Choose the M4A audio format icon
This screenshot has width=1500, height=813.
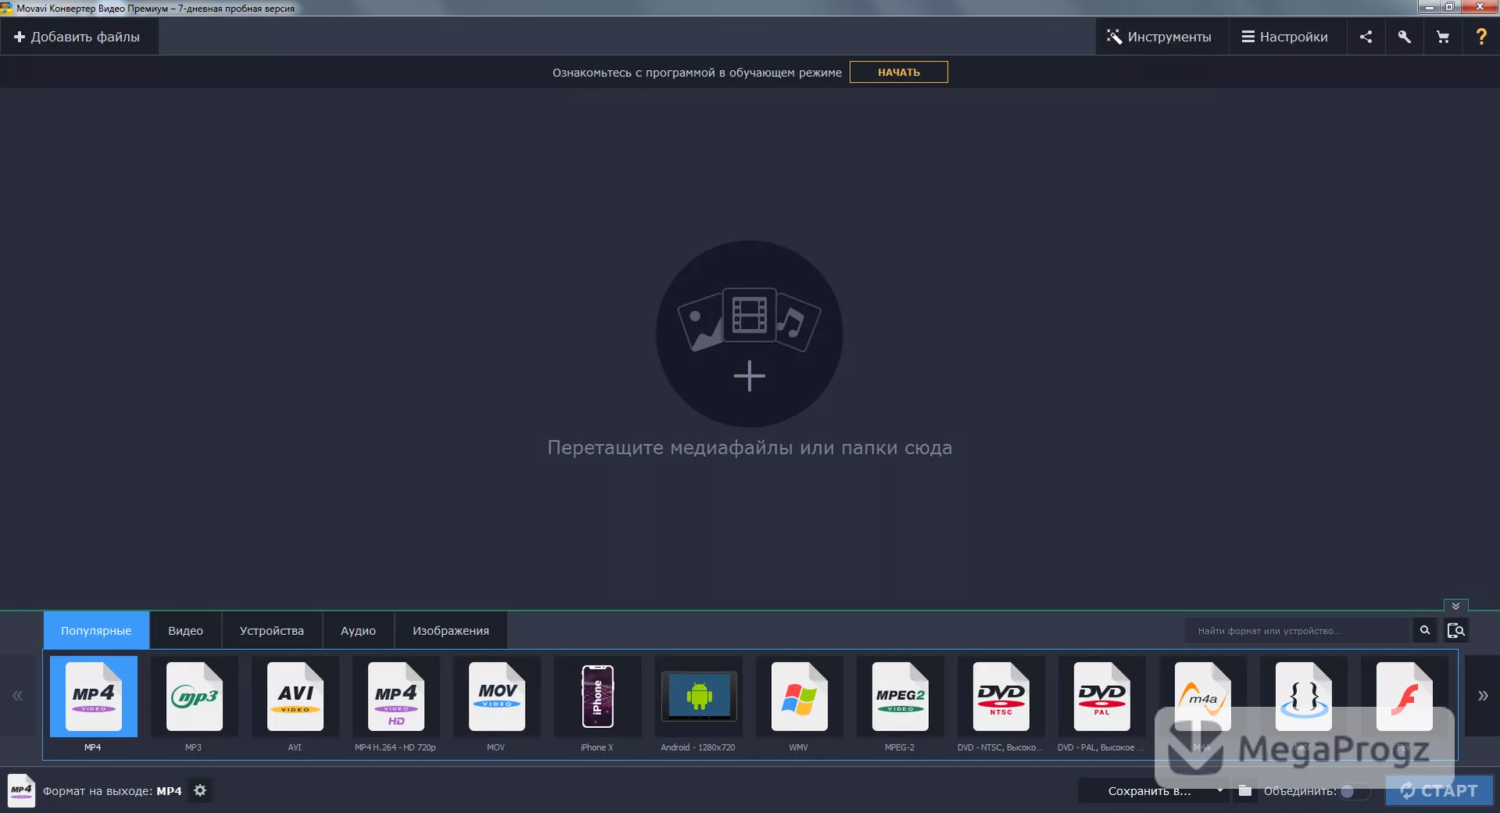1202,697
